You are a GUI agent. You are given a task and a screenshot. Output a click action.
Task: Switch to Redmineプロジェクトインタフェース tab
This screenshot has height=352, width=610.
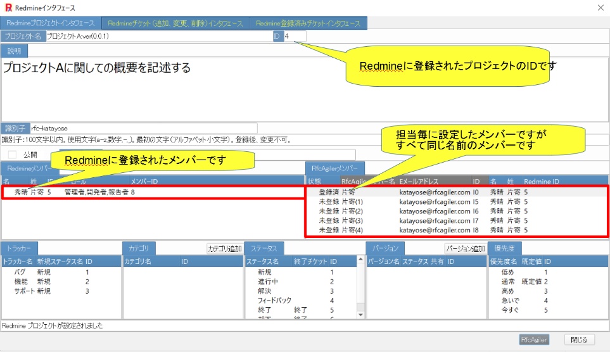(x=51, y=23)
